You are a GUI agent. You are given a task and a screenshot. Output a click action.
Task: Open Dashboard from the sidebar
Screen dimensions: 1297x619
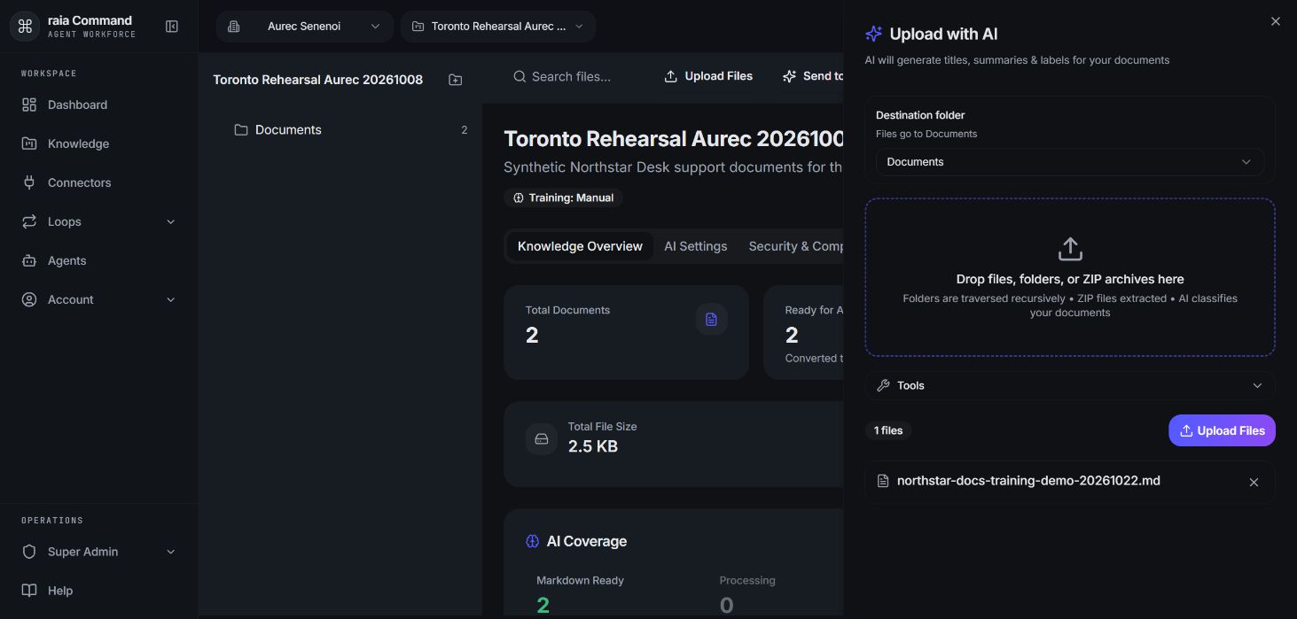[98, 104]
